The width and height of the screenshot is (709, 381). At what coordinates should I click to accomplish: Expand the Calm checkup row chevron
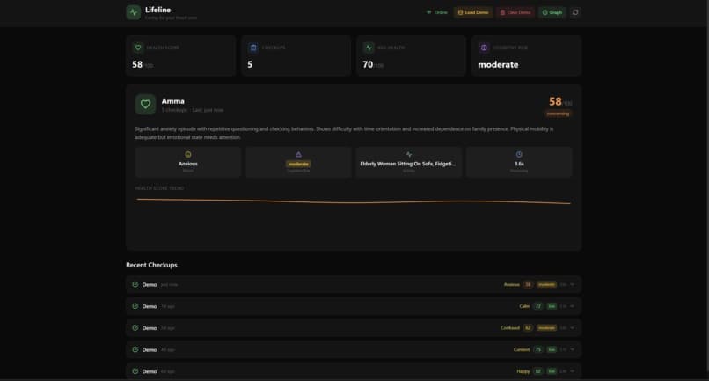coord(572,306)
